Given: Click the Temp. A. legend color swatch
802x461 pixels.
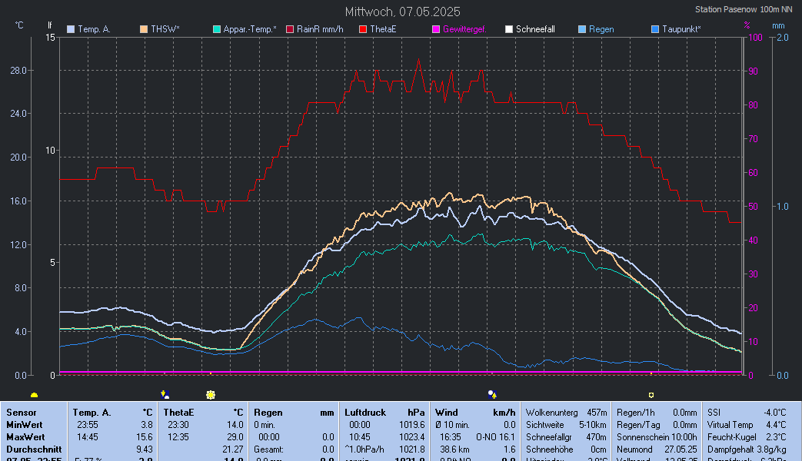Looking at the screenshot, I should point(71,29).
